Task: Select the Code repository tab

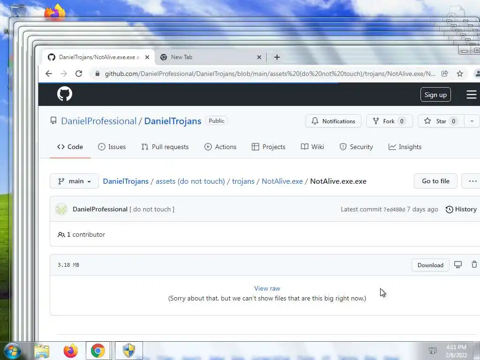Action: click(70, 147)
